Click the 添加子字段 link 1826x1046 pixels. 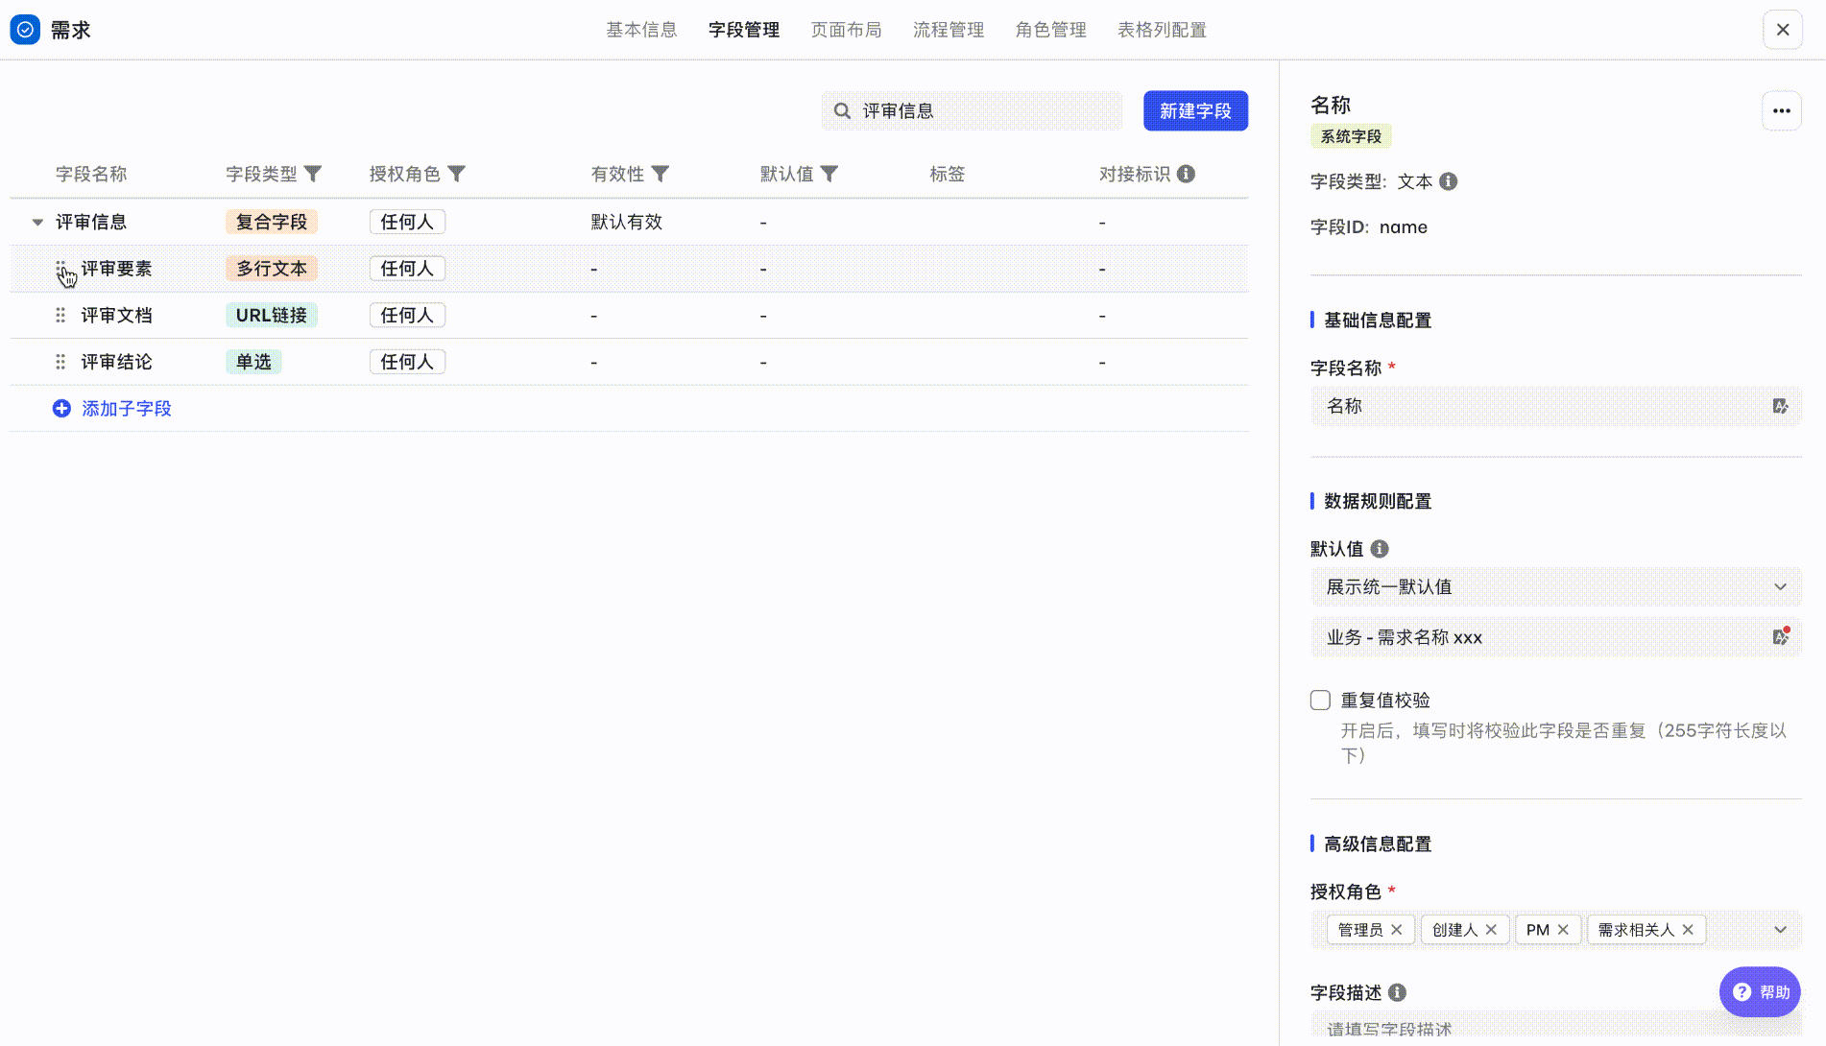click(x=126, y=409)
